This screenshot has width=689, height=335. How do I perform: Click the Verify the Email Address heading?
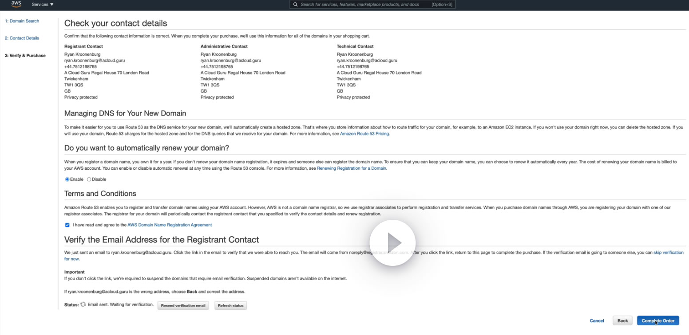click(162, 240)
